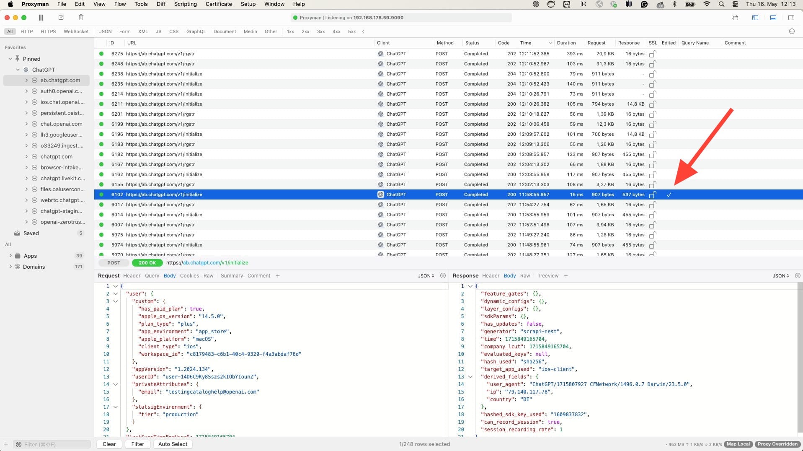This screenshot has width=803, height=451.
Task: Toggle the bottom flow panel icon
Action: (773, 18)
